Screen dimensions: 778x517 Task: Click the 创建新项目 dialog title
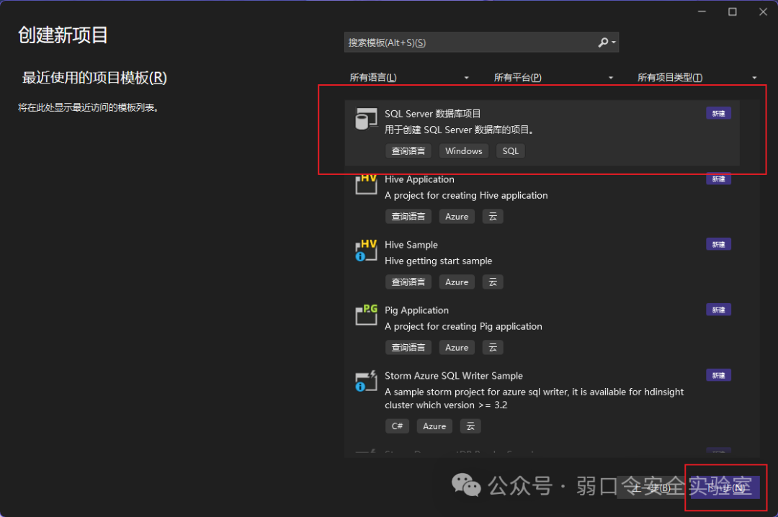(63, 35)
